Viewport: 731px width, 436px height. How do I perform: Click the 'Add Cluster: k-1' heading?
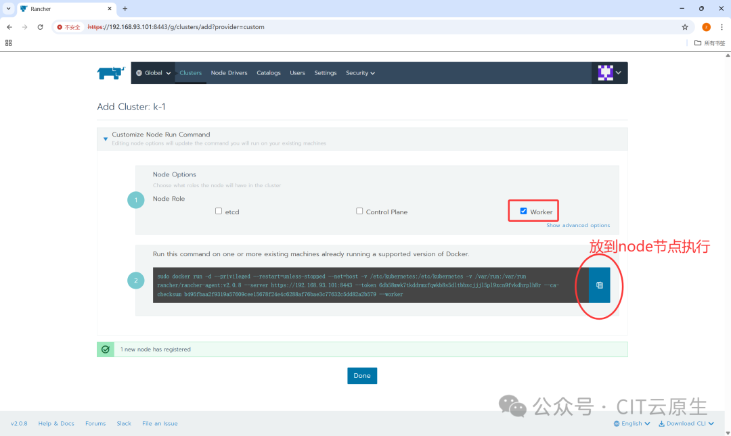click(x=131, y=107)
